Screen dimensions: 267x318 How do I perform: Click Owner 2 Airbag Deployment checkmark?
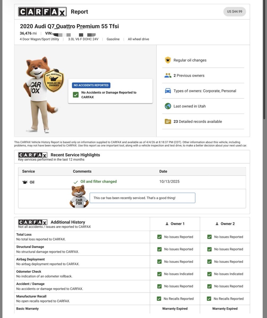209,262
